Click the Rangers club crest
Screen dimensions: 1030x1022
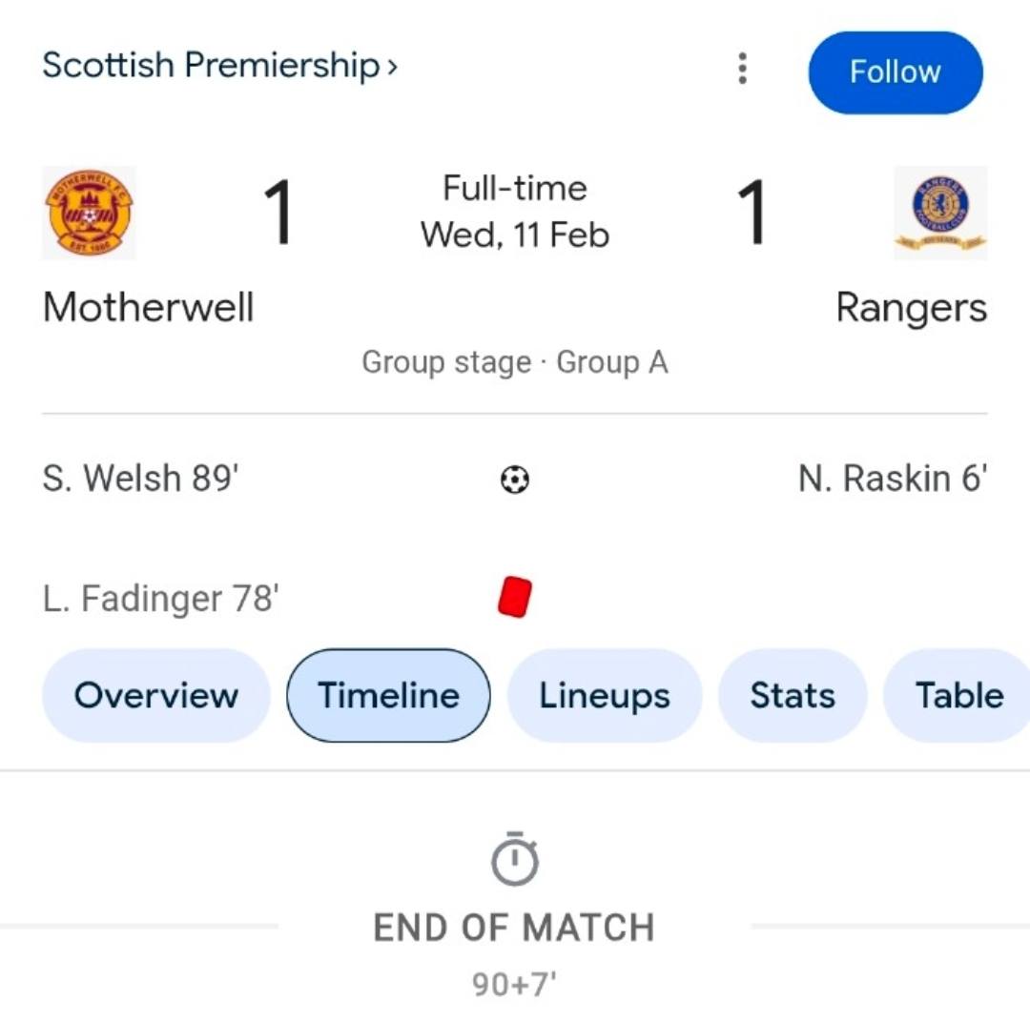coord(940,213)
